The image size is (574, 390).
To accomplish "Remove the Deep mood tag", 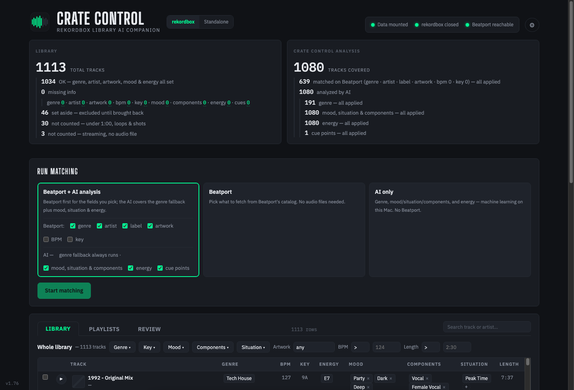I will (368, 387).
